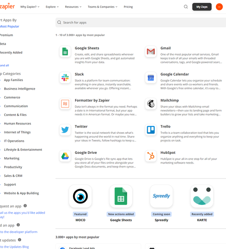The image size is (226, 249).
Task: Open the Gmail app icon
Action: 151,51
